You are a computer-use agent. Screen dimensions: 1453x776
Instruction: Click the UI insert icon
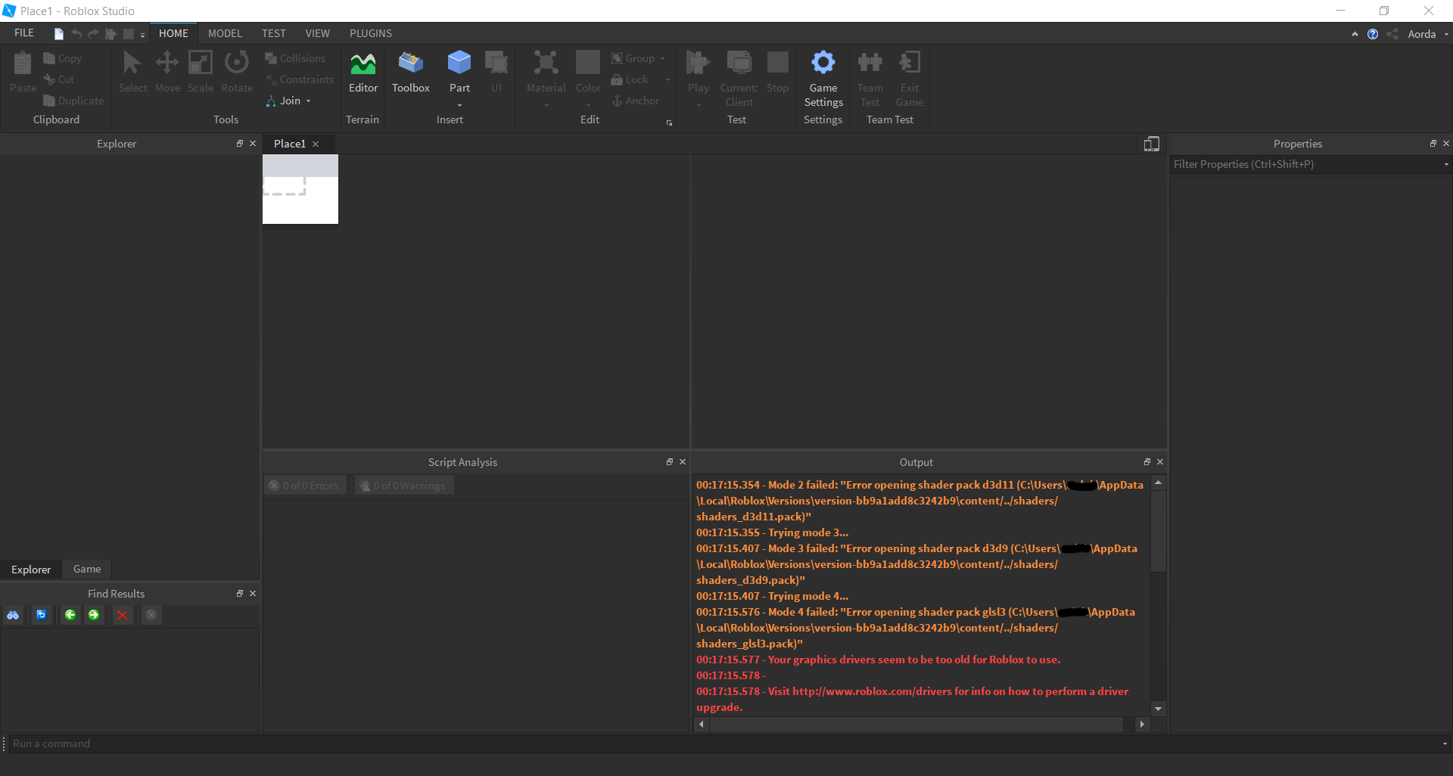496,63
